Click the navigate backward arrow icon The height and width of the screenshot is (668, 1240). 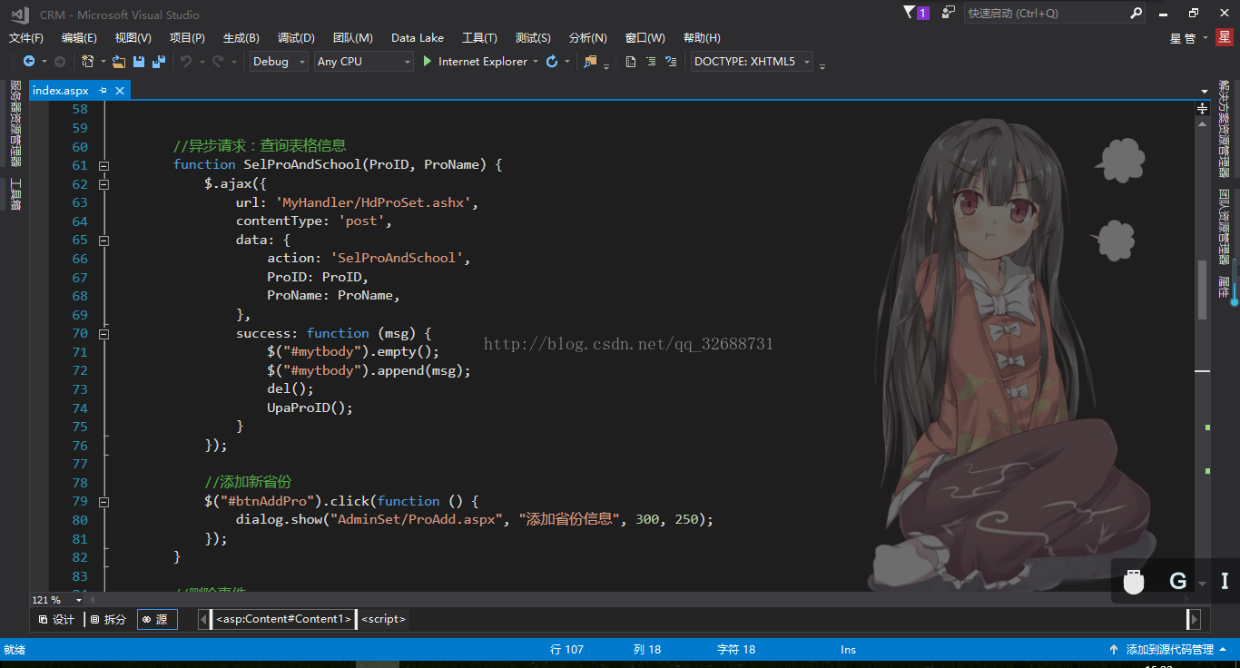[x=29, y=62]
